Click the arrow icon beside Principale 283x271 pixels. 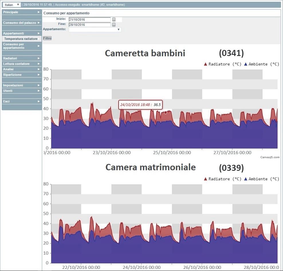point(39,12)
